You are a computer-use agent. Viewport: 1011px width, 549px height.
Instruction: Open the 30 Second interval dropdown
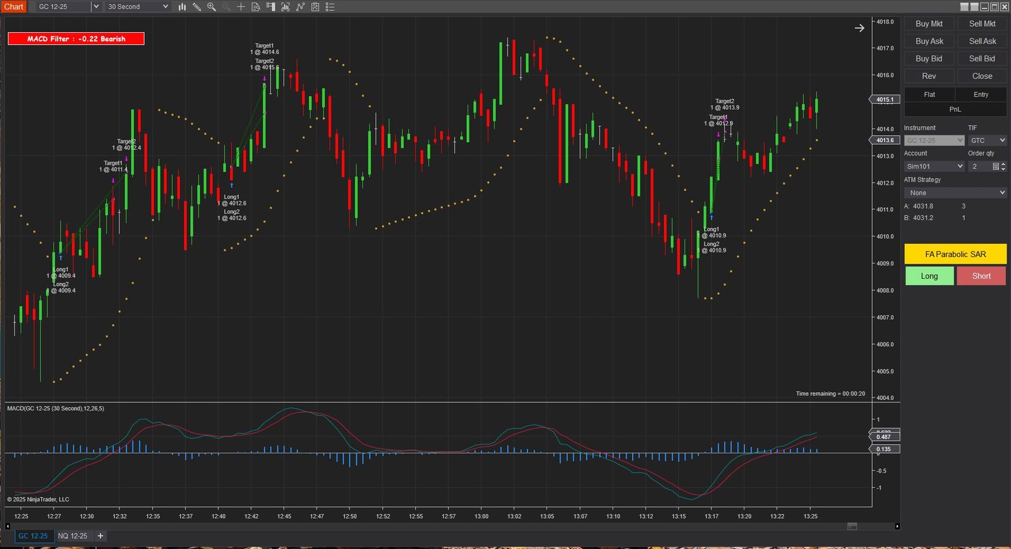[138, 7]
